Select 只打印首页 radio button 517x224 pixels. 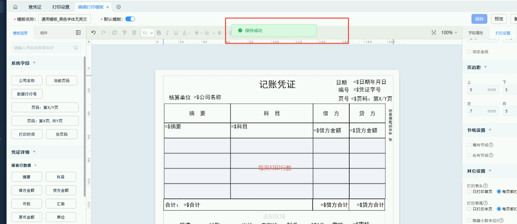(x=469, y=191)
